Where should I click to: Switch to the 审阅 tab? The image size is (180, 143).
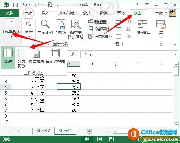pos(121,13)
